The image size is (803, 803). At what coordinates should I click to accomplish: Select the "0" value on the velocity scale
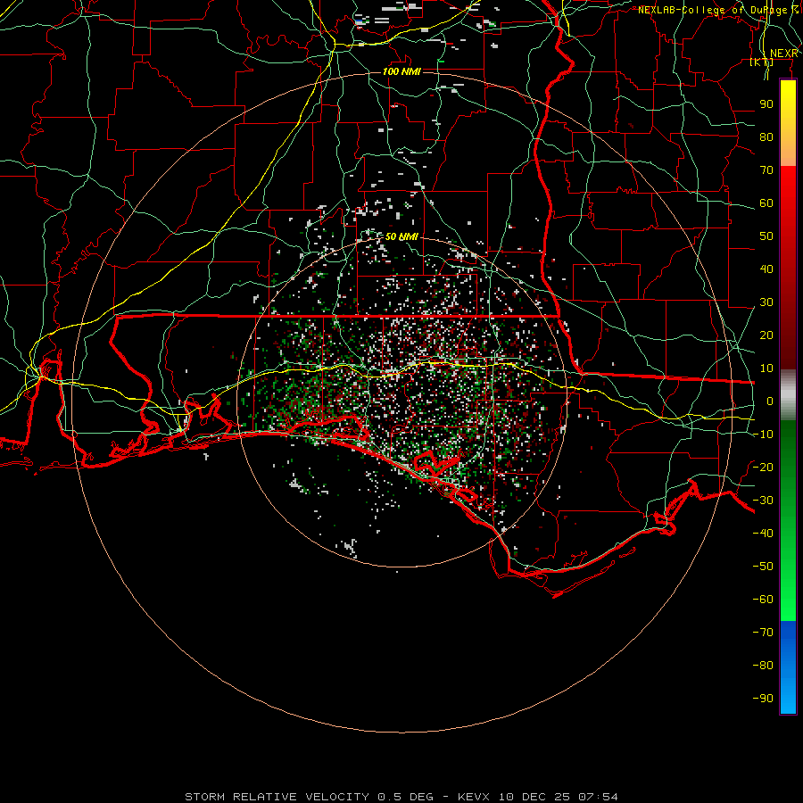coord(770,401)
